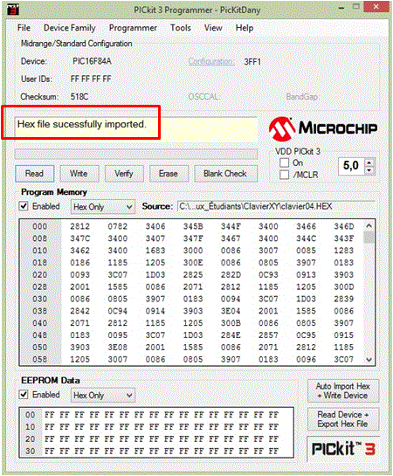Open the Programmer menu
Viewport: 393px width, 476px height.
(133, 28)
